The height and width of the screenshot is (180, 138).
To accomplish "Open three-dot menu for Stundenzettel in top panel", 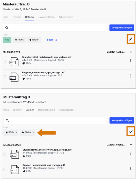I will 130,60.
